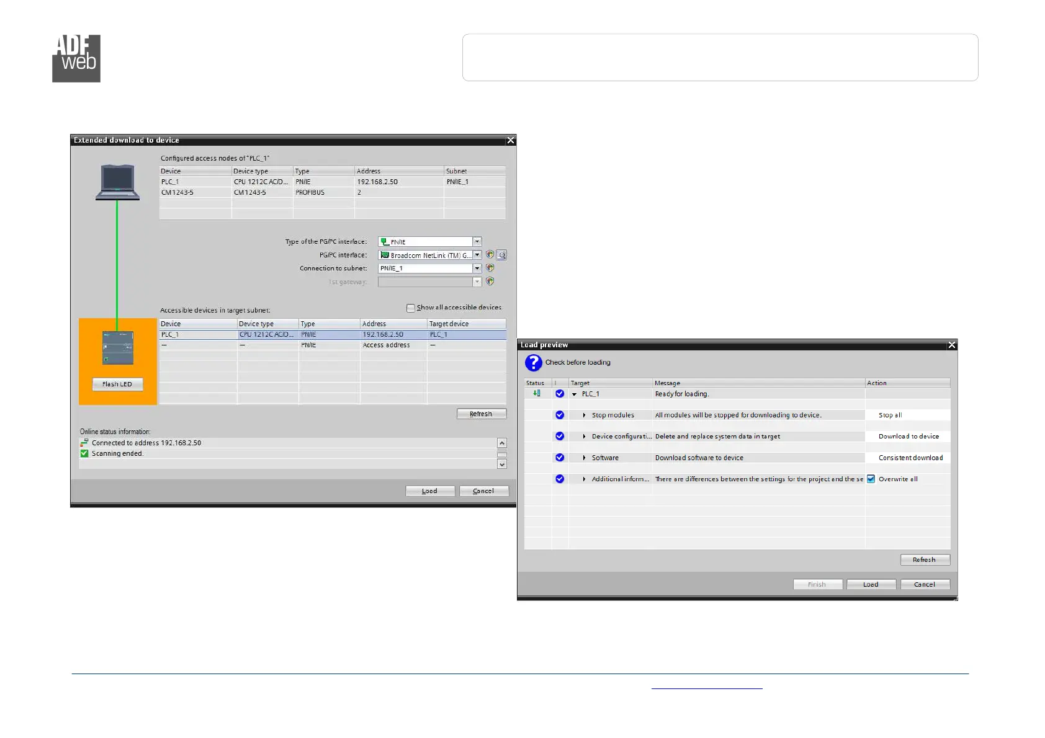This screenshot has height=738, width=1045.
Task: Click the shield icon beside 1st gateway
Action: coord(490,282)
